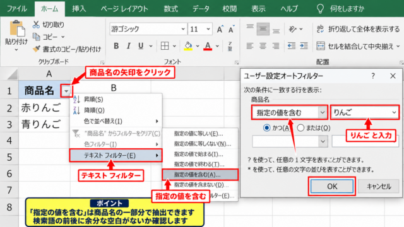
Task: Select the Format Painter brush icon
Action: (x=37, y=49)
